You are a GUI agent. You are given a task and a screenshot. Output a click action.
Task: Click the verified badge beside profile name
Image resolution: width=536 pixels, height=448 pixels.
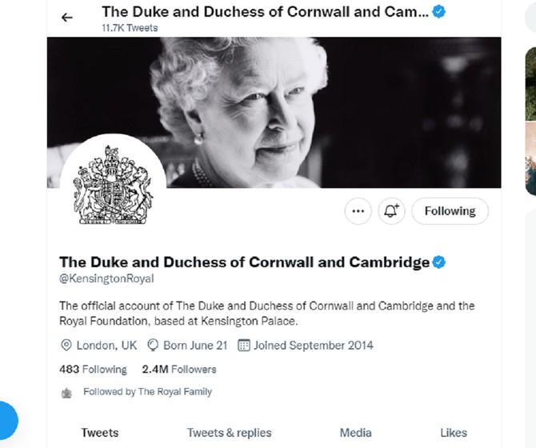(x=438, y=262)
